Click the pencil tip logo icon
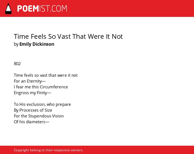 [8, 9]
